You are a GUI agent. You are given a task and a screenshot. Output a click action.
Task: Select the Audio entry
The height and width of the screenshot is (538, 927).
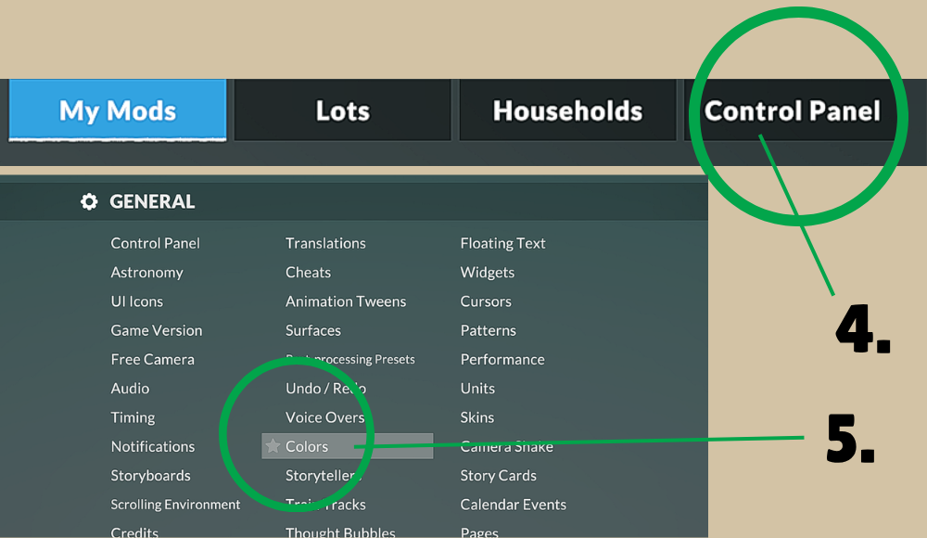pos(130,389)
